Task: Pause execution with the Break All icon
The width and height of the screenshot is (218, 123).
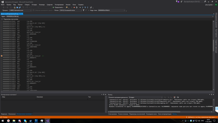Action: (x=71, y=7)
